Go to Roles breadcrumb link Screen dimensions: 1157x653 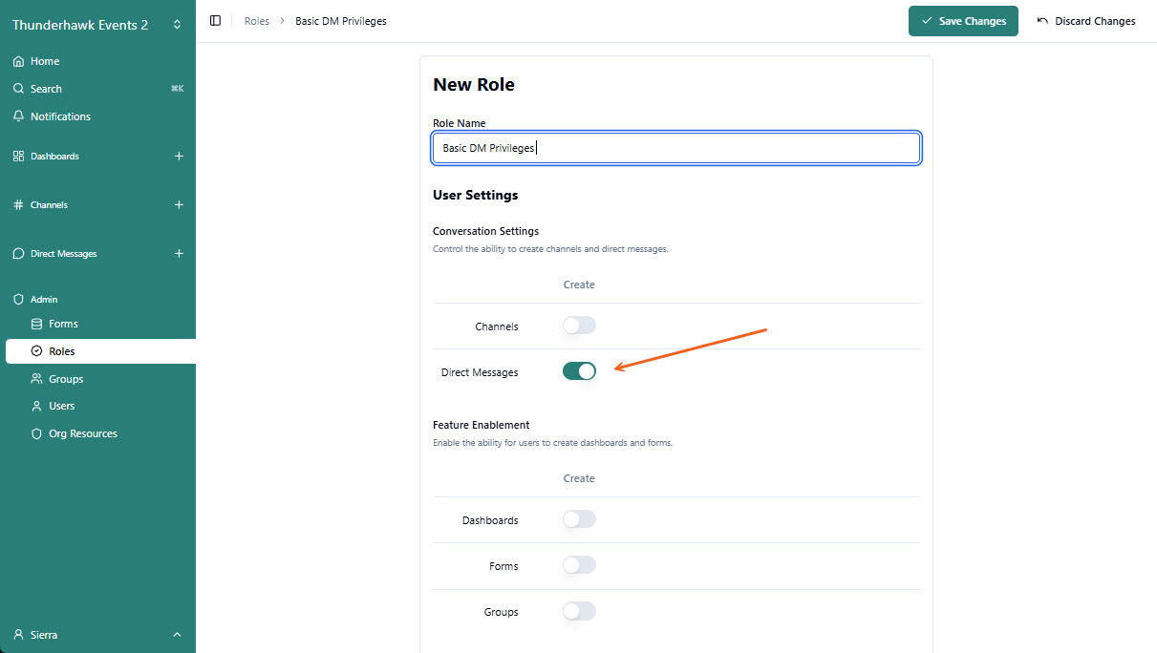pyautogui.click(x=257, y=21)
